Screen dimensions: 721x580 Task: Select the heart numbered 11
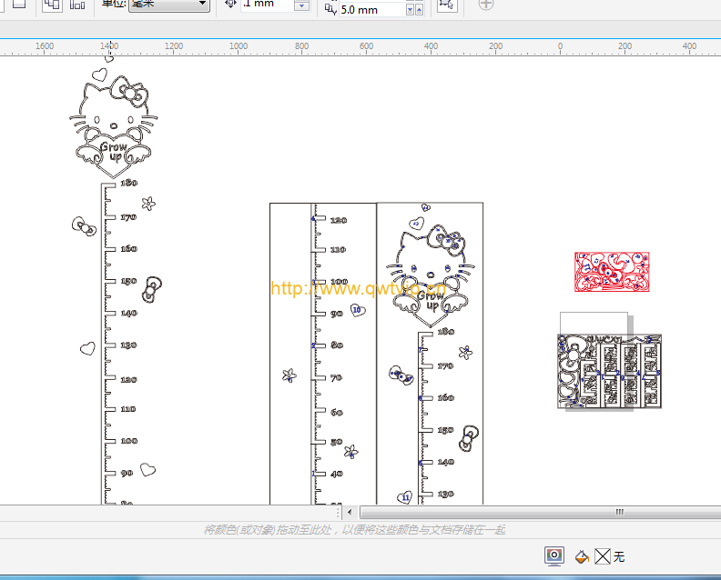coord(404,497)
